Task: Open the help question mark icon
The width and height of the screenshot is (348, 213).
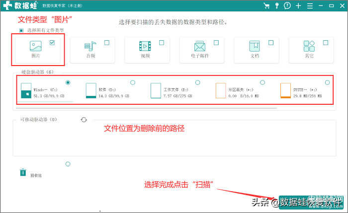Action: tap(287, 5)
